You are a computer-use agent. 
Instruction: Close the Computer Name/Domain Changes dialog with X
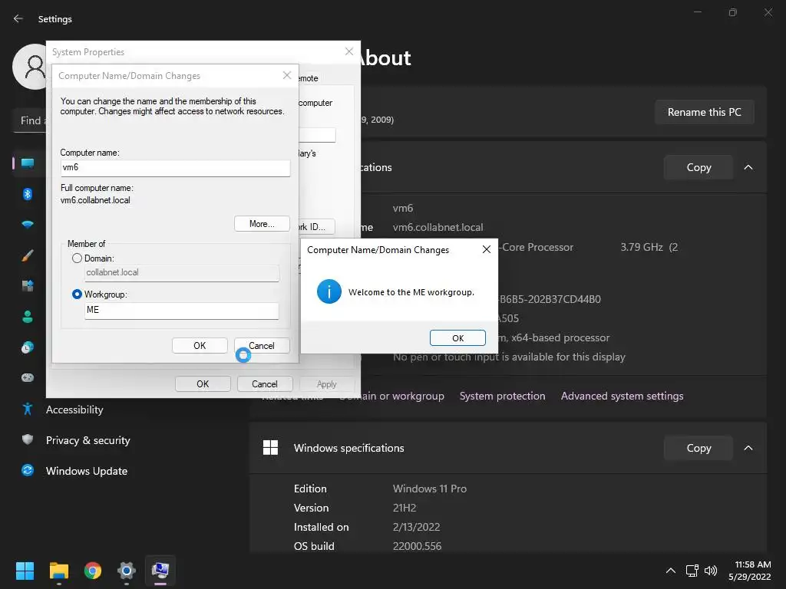[x=287, y=75]
